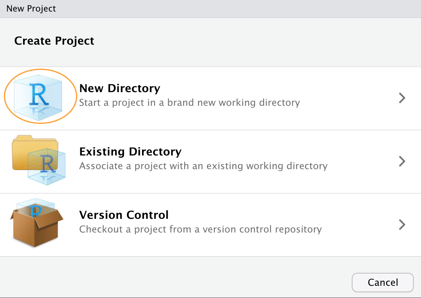
Task: Expand Existing Directory using its right chevron
Action: coord(402,161)
